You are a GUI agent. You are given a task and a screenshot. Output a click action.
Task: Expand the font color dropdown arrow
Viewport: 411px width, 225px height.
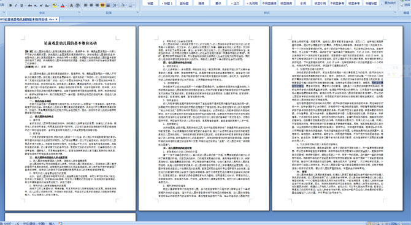click(66, 6)
